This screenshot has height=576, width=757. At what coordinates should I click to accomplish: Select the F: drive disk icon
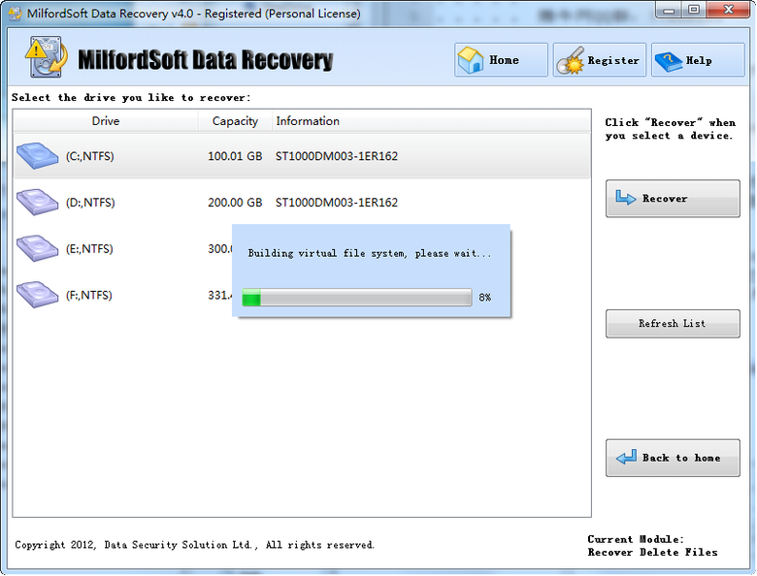(x=37, y=294)
